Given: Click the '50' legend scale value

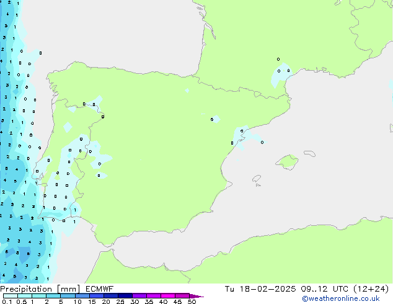Looking at the screenshot, I should point(192,302).
